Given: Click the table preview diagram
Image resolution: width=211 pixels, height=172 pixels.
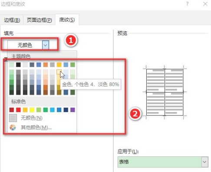Looking at the screenshot, I should click(165, 92).
